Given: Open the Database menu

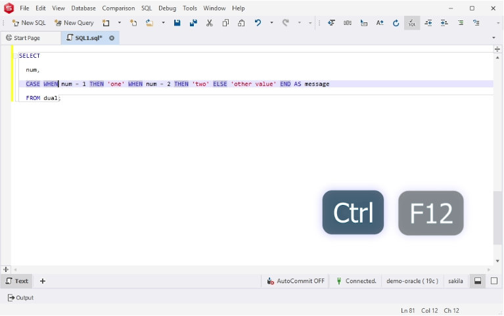Looking at the screenshot, I should click(83, 9).
